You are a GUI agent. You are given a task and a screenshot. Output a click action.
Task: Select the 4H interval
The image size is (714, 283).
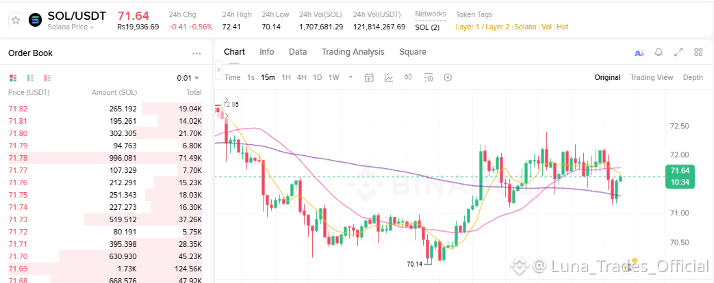(x=301, y=77)
